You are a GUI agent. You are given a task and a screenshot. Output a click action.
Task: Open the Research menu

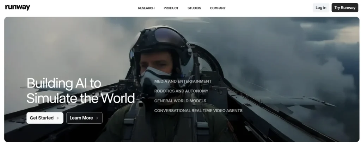tap(146, 8)
